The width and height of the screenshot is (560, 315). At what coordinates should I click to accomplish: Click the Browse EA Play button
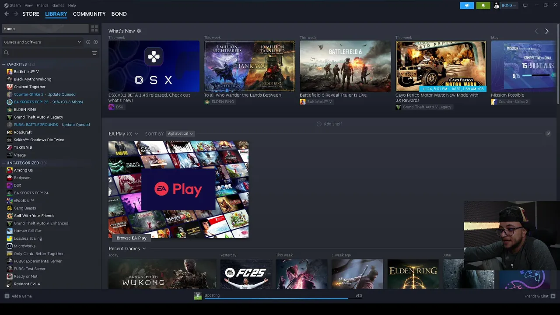131,238
